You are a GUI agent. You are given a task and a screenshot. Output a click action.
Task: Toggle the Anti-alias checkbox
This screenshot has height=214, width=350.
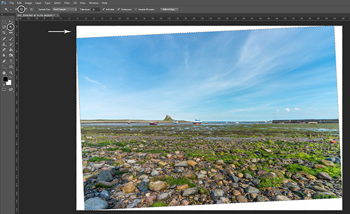[104, 9]
